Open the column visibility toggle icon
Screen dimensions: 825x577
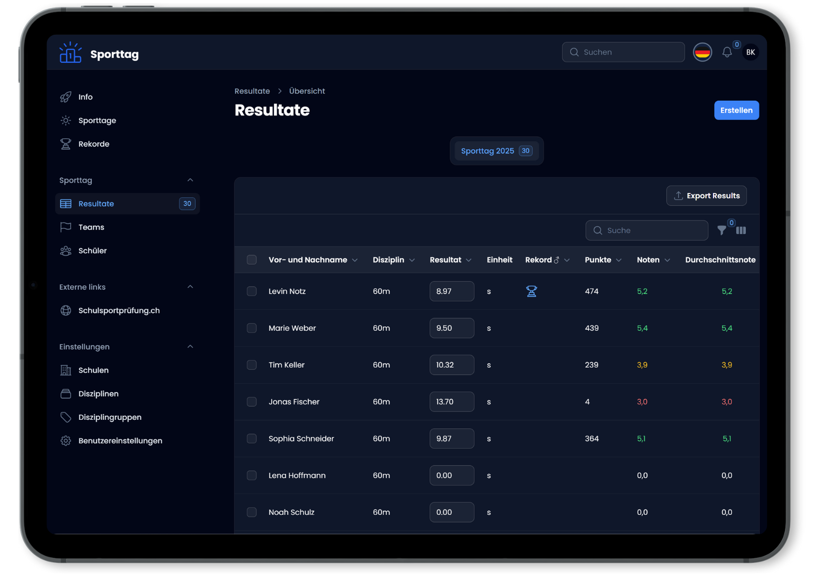(741, 230)
